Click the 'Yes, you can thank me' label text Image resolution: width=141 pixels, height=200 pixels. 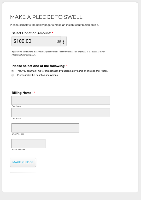pos(62,71)
